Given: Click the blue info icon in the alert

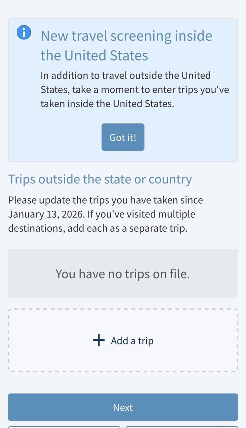Looking at the screenshot, I should point(24,32).
